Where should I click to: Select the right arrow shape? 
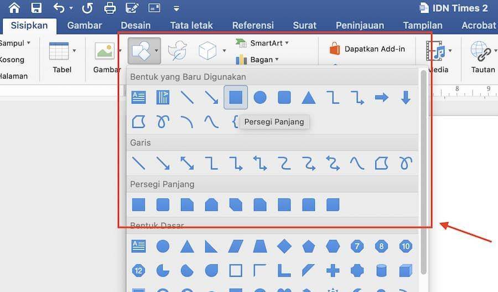(x=381, y=98)
